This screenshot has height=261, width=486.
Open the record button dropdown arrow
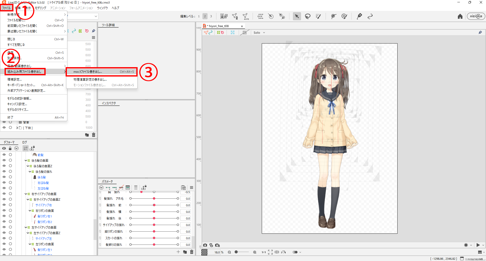click(x=471, y=245)
